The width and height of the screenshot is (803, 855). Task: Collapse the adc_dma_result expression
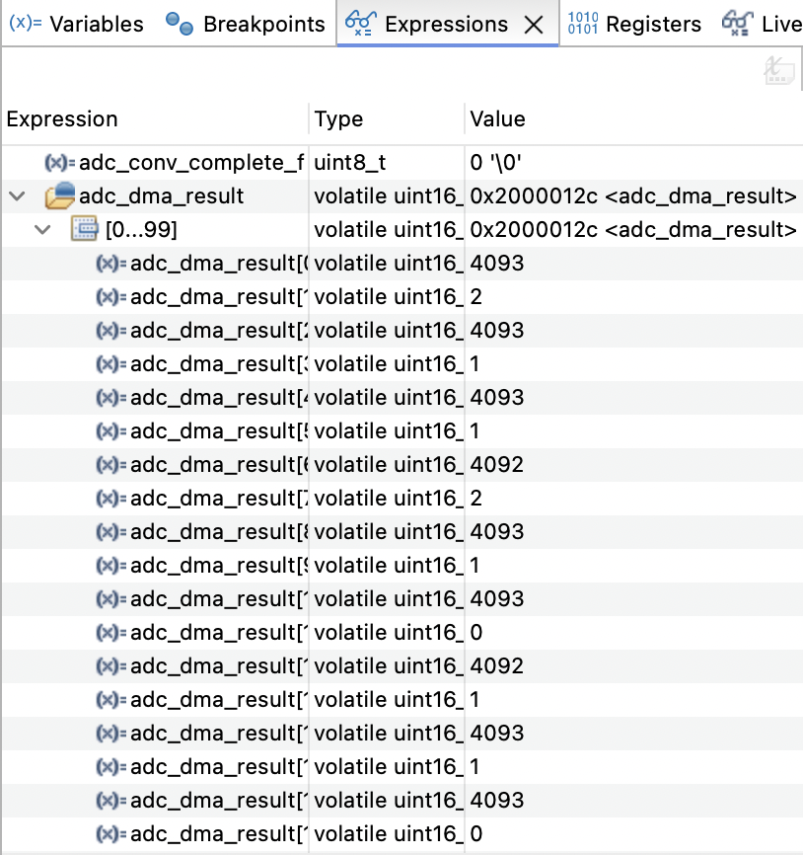(x=17, y=196)
